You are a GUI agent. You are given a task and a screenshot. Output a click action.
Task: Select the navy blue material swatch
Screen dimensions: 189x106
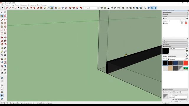(x=175, y=63)
